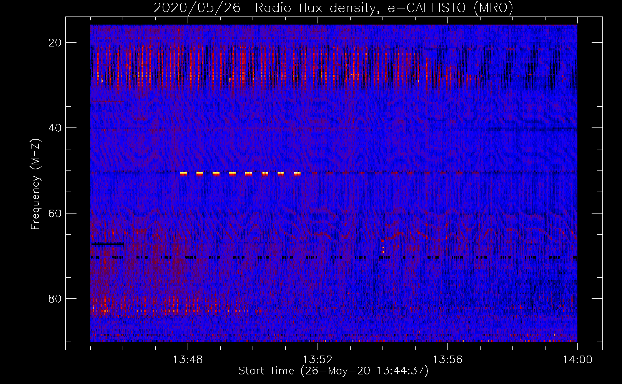This screenshot has height=384, width=622.
Task: Click the 'Frequency (MHZ)' axis label
Action: point(35,185)
